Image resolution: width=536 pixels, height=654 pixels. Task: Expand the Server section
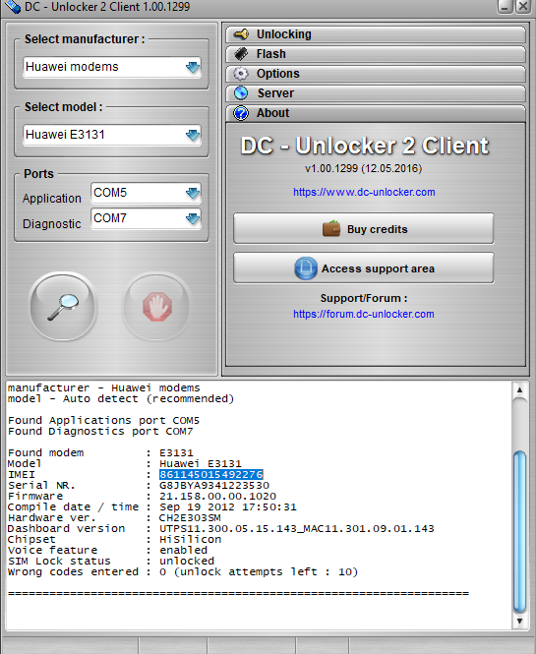[x=376, y=93]
